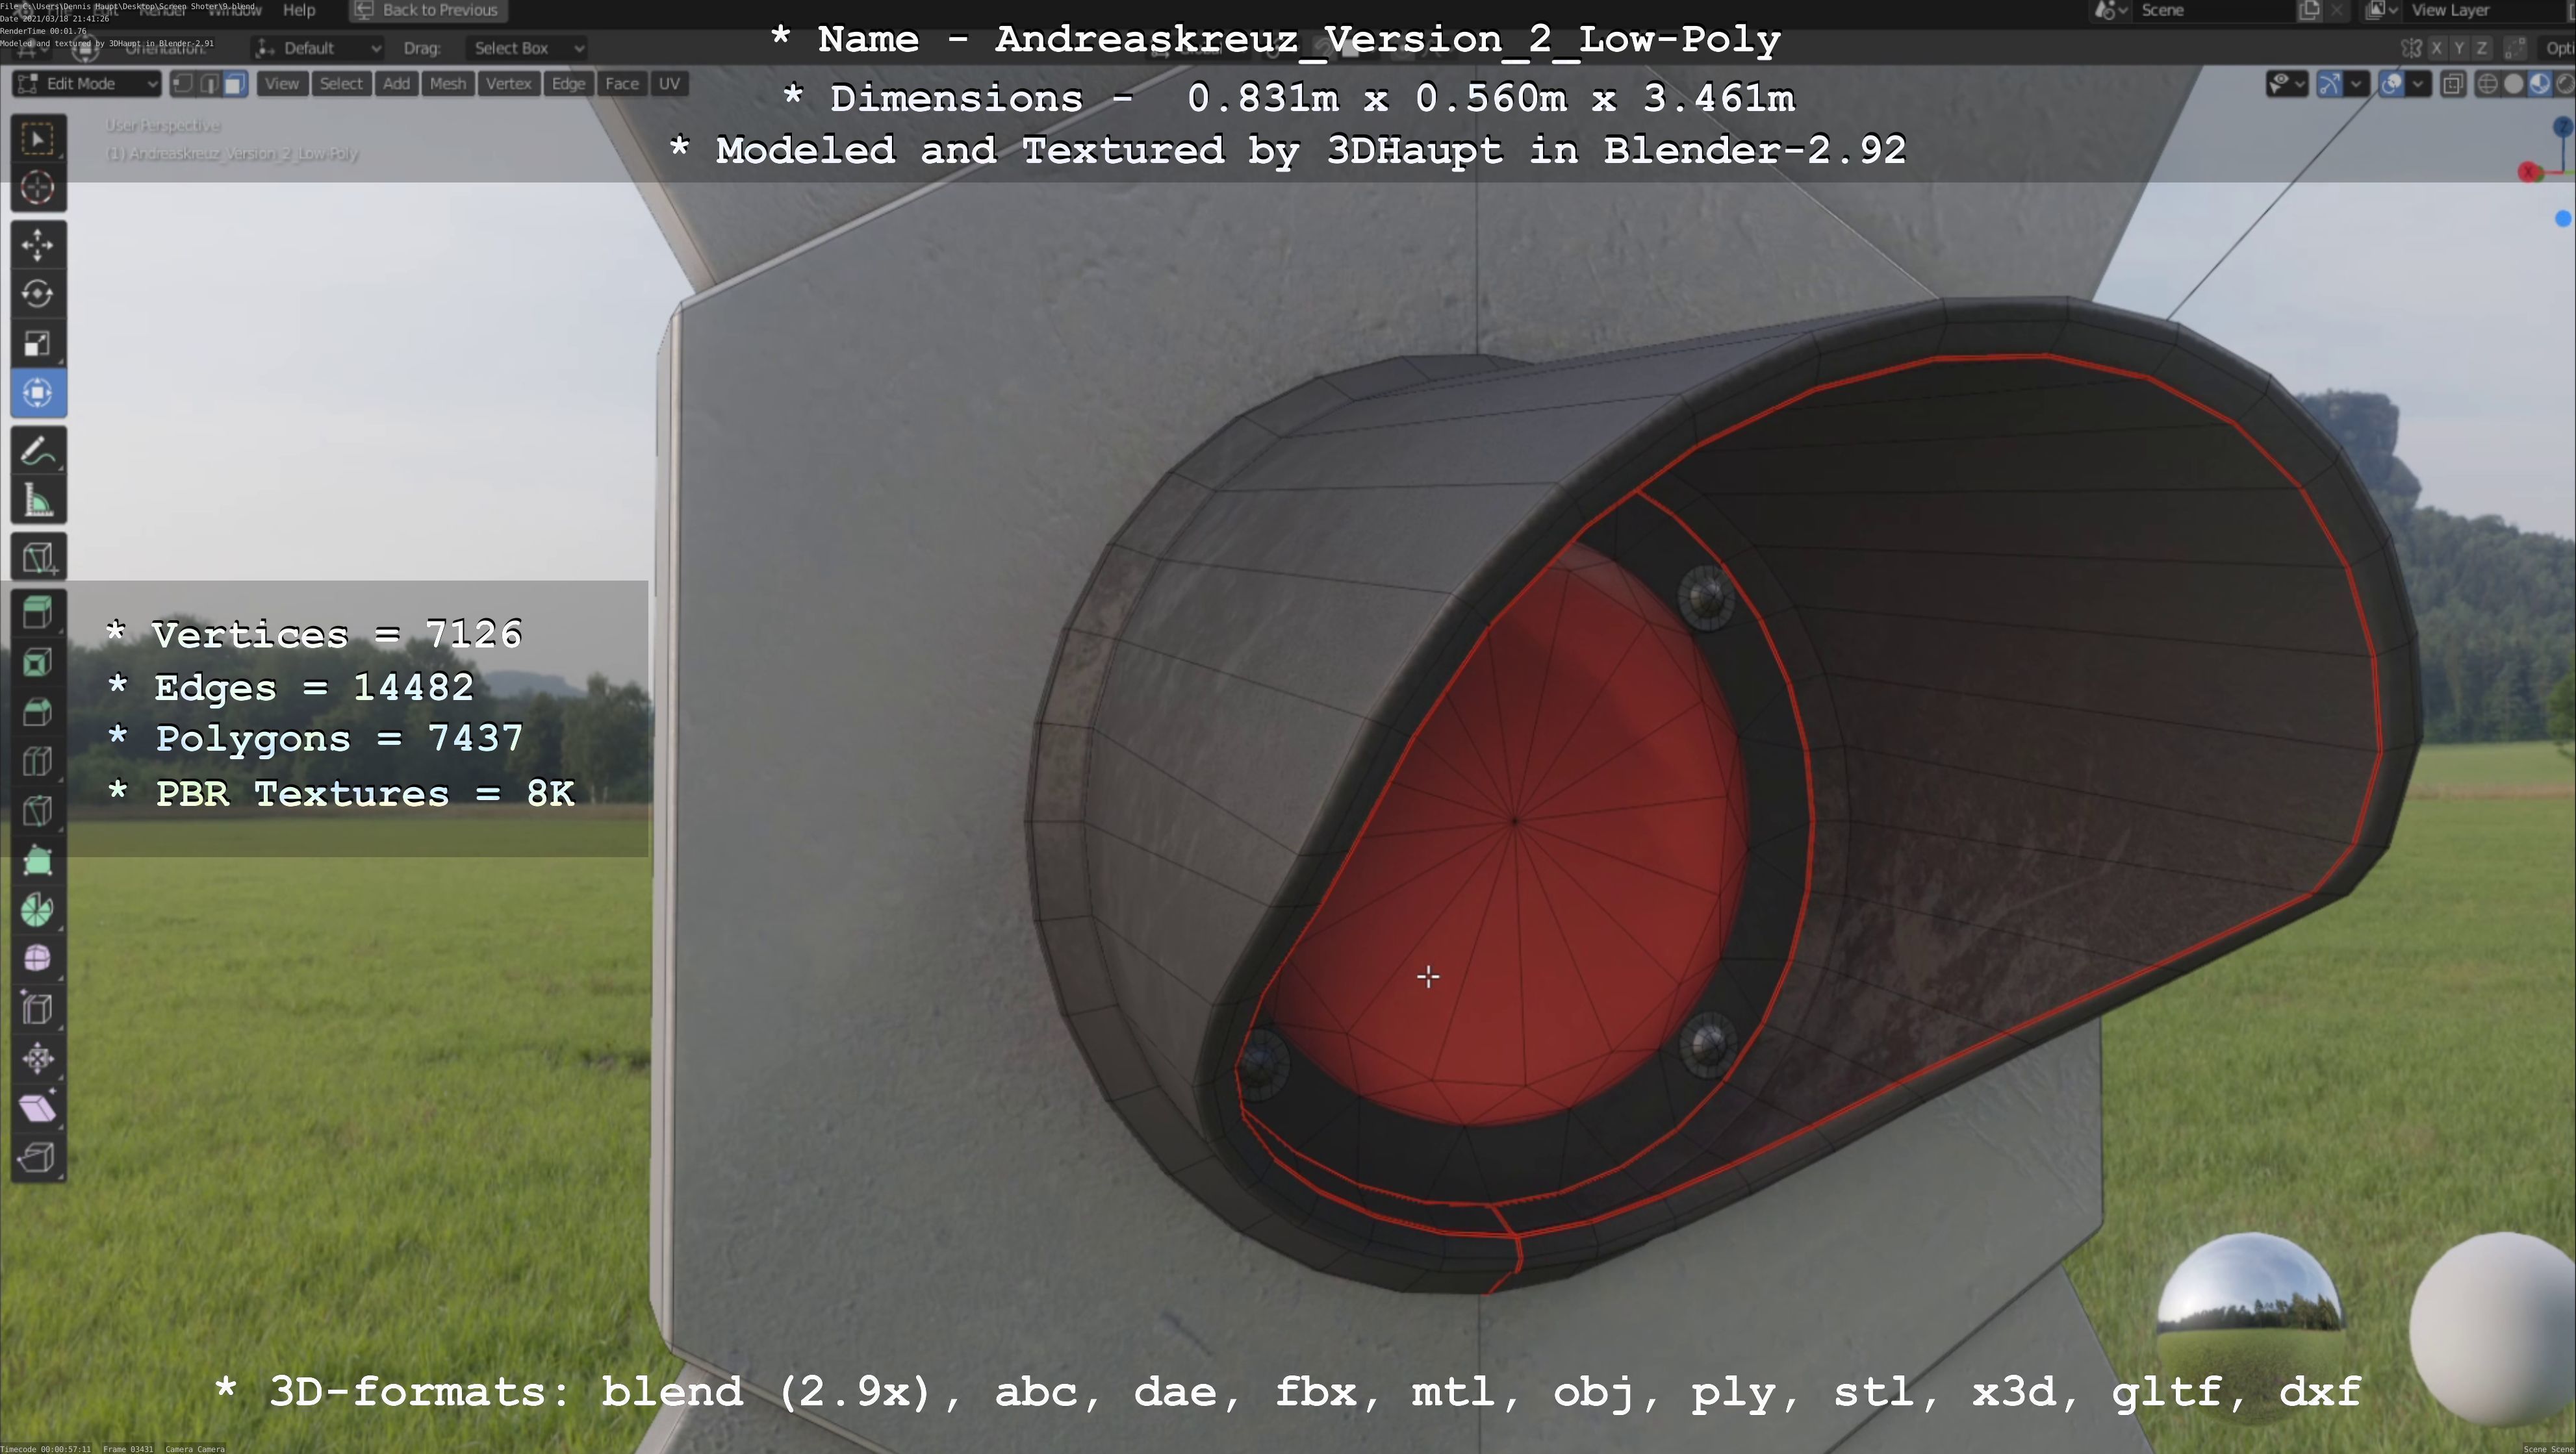The image size is (2576, 1454).
Task: Select the Shrink/Fatten tool
Action: pyautogui.click(x=38, y=1059)
